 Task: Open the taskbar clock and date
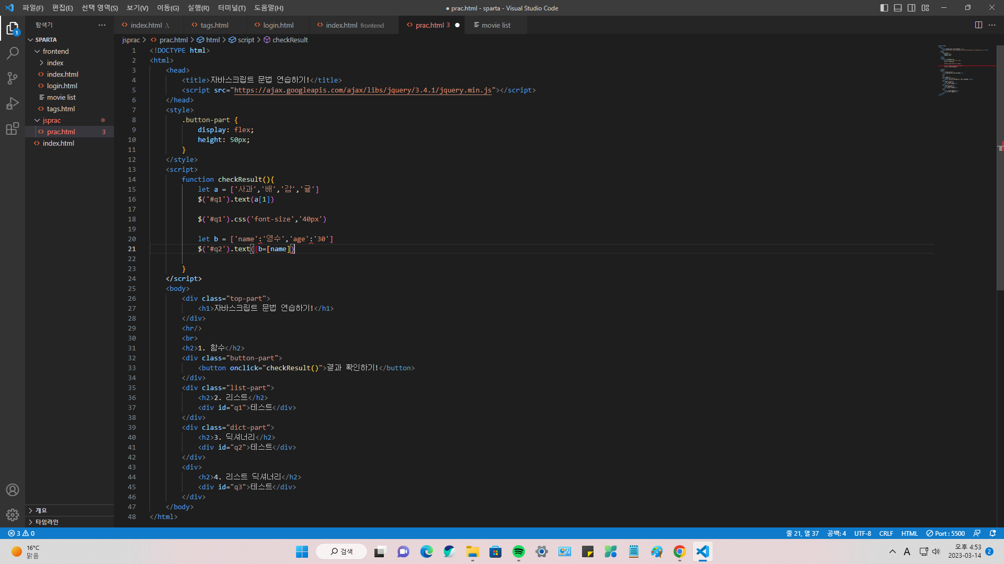click(x=965, y=551)
